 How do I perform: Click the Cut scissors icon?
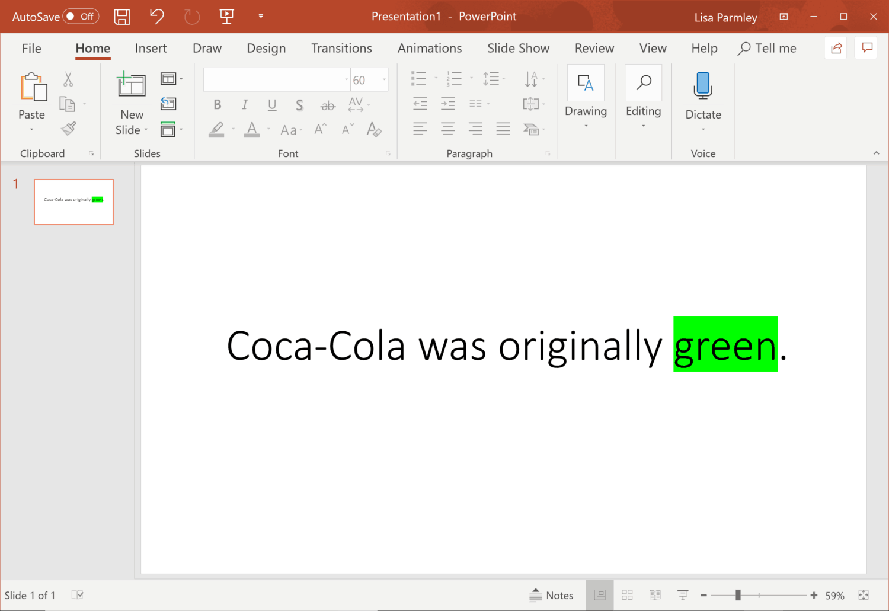click(x=68, y=79)
